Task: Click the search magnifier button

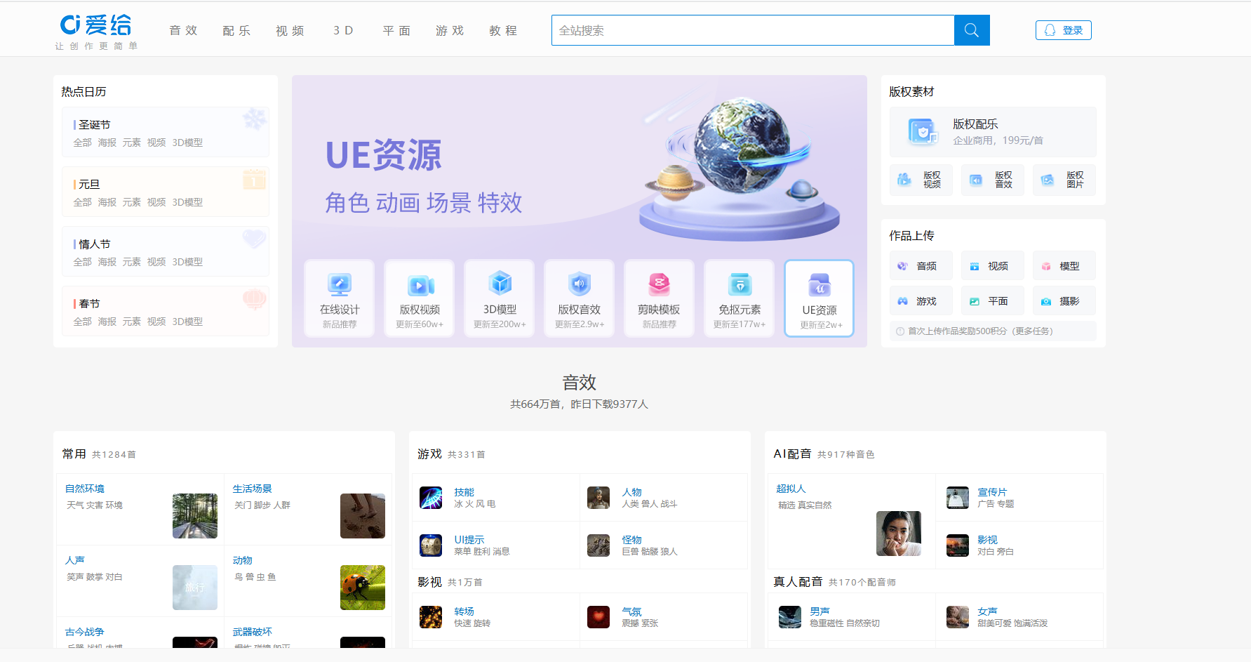Action: (971, 30)
